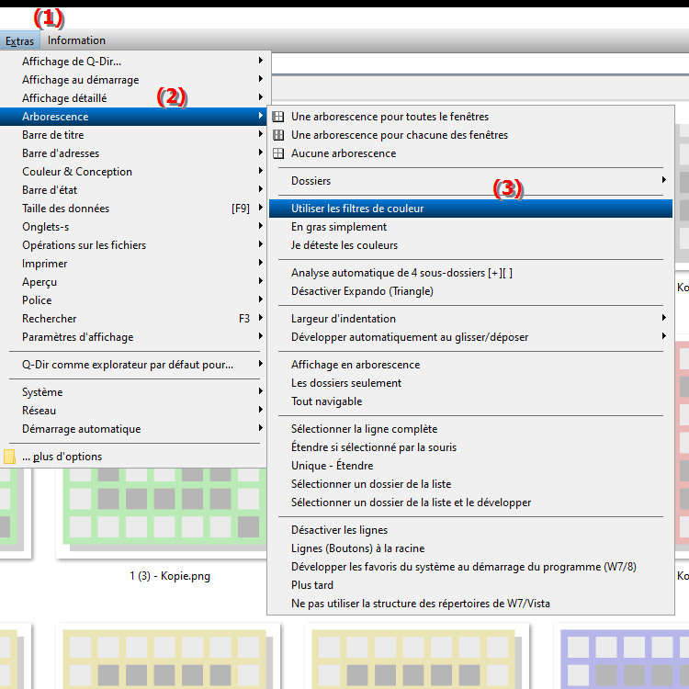
Task: Toggle 'Tout navigable' option
Action: (470, 401)
